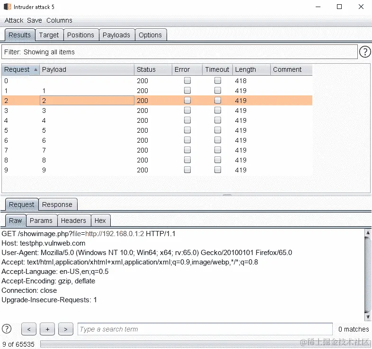
Task: Sort results by Comment column
Action: 292,69
